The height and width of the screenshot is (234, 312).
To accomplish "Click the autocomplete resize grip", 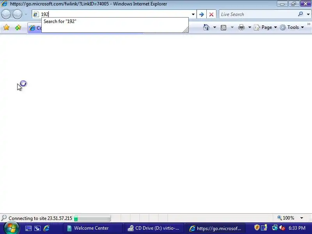I will coord(186,30).
